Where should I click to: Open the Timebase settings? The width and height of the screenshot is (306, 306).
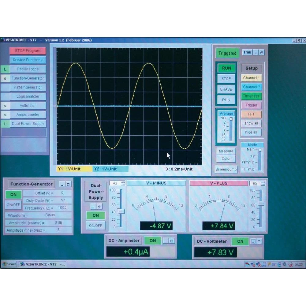coord(251,96)
